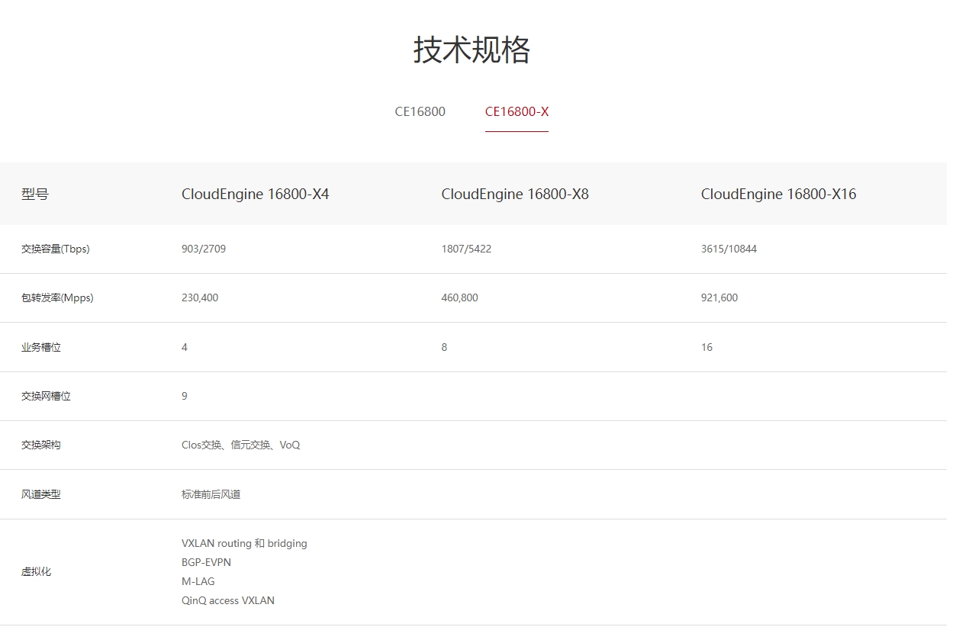Click the 交换网槽位 row label

[46, 396]
